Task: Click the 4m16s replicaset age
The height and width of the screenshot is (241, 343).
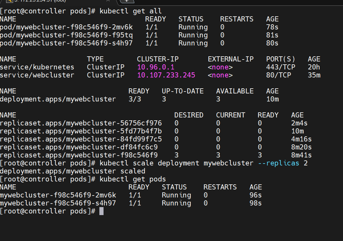Action: tap(301, 139)
